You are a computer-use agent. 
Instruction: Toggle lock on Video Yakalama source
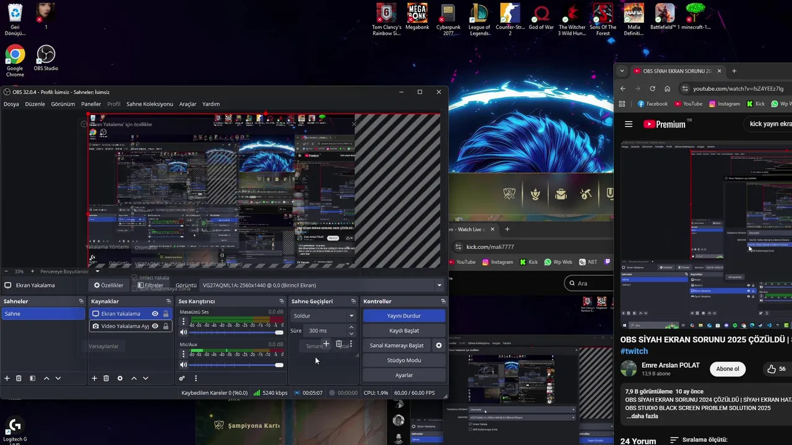pyautogui.click(x=165, y=326)
